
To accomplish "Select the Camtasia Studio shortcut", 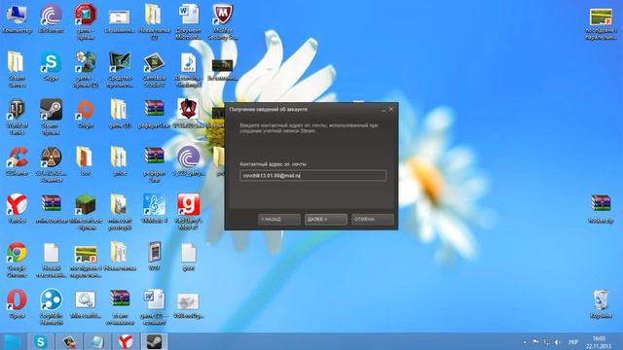I will (x=154, y=69).
